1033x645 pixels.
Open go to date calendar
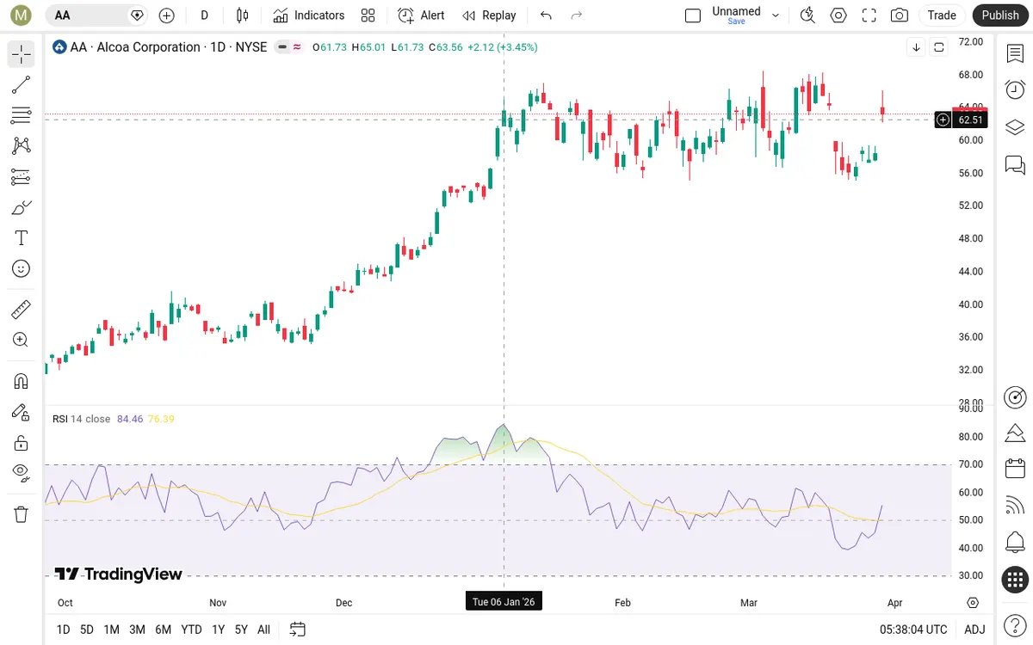pos(298,630)
